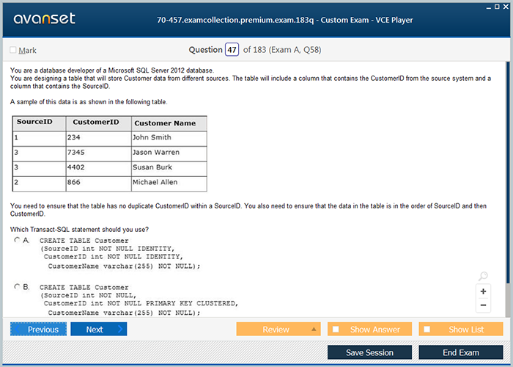Go to the Next question
513x367 pixels.
(x=98, y=329)
